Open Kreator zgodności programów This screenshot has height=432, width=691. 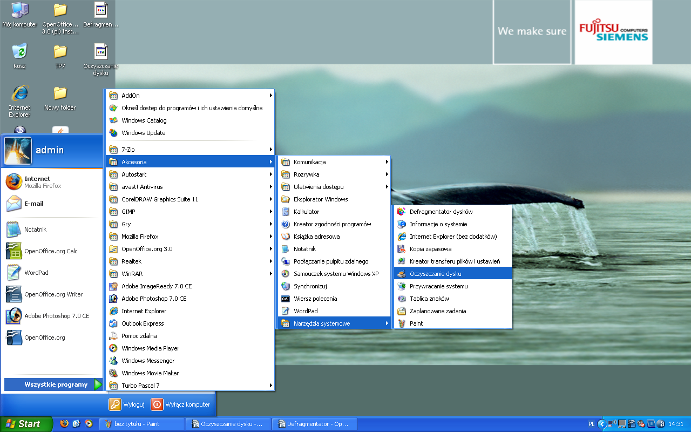click(334, 224)
